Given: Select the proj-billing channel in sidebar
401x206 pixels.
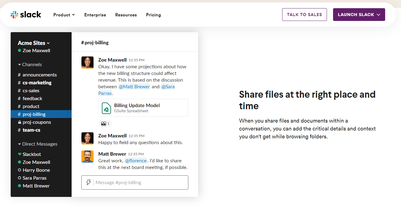Looking at the screenshot, I should coord(41,114).
